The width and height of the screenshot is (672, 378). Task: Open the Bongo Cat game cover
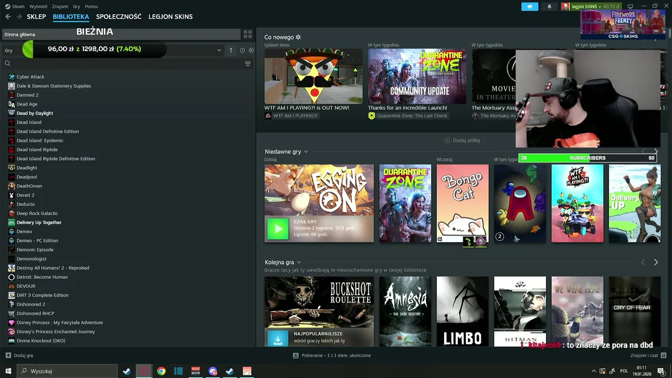[x=463, y=203]
